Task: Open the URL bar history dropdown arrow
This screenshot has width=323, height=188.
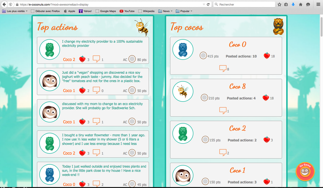Action: [204, 5]
